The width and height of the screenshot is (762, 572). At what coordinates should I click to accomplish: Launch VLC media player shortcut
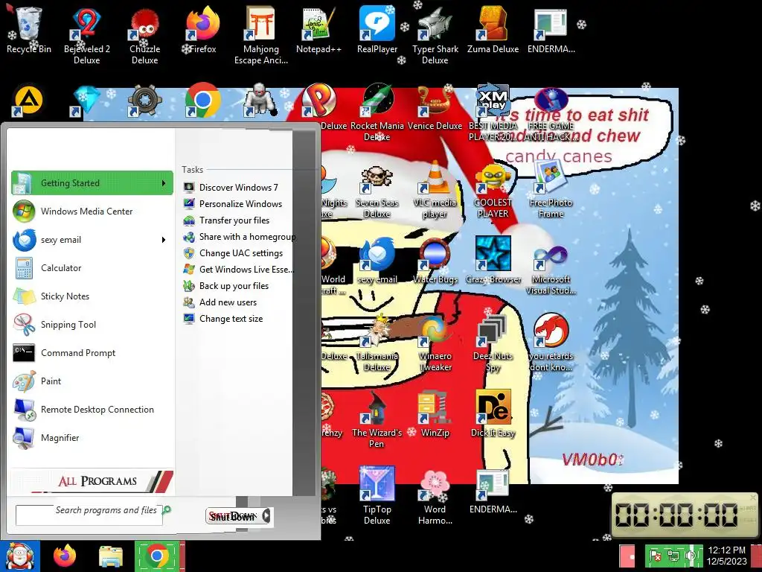tap(435, 191)
